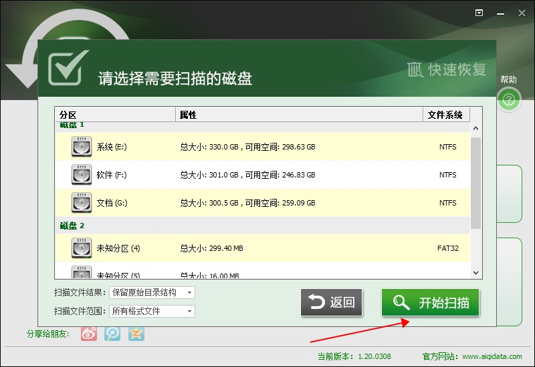Click the 系统 (E:) disk icon

click(x=82, y=147)
